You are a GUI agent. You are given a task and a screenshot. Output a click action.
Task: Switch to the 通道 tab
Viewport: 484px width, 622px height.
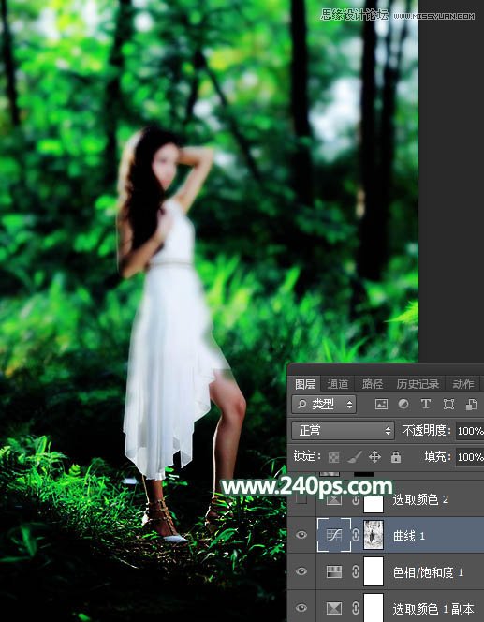pyautogui.click(x=338, y=384)
